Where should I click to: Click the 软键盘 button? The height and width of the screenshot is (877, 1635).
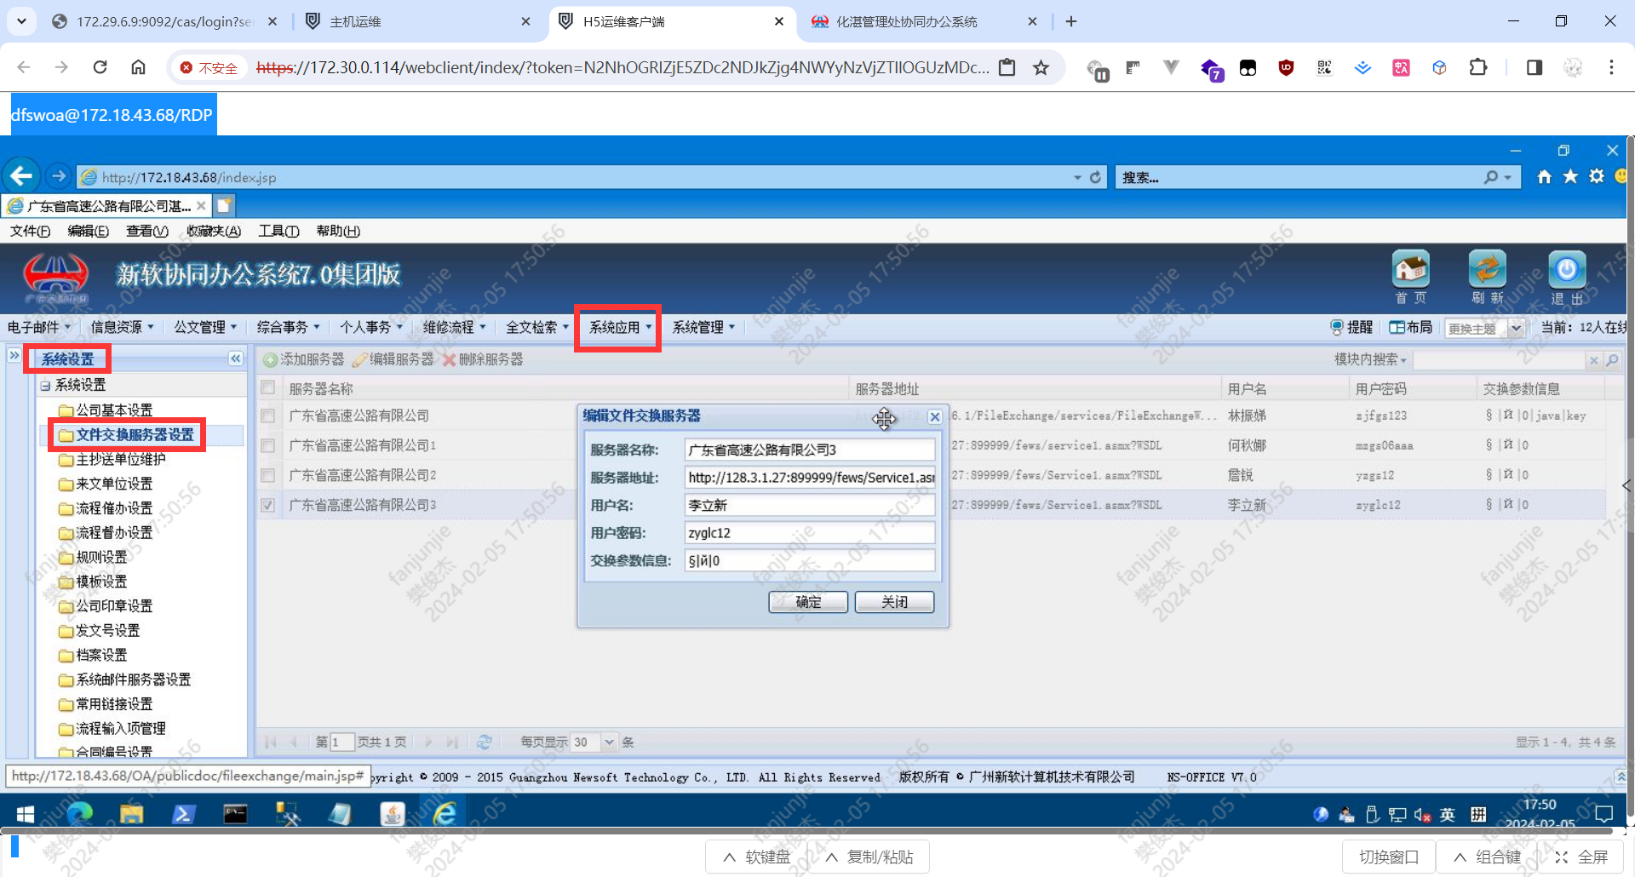[756, 857]
